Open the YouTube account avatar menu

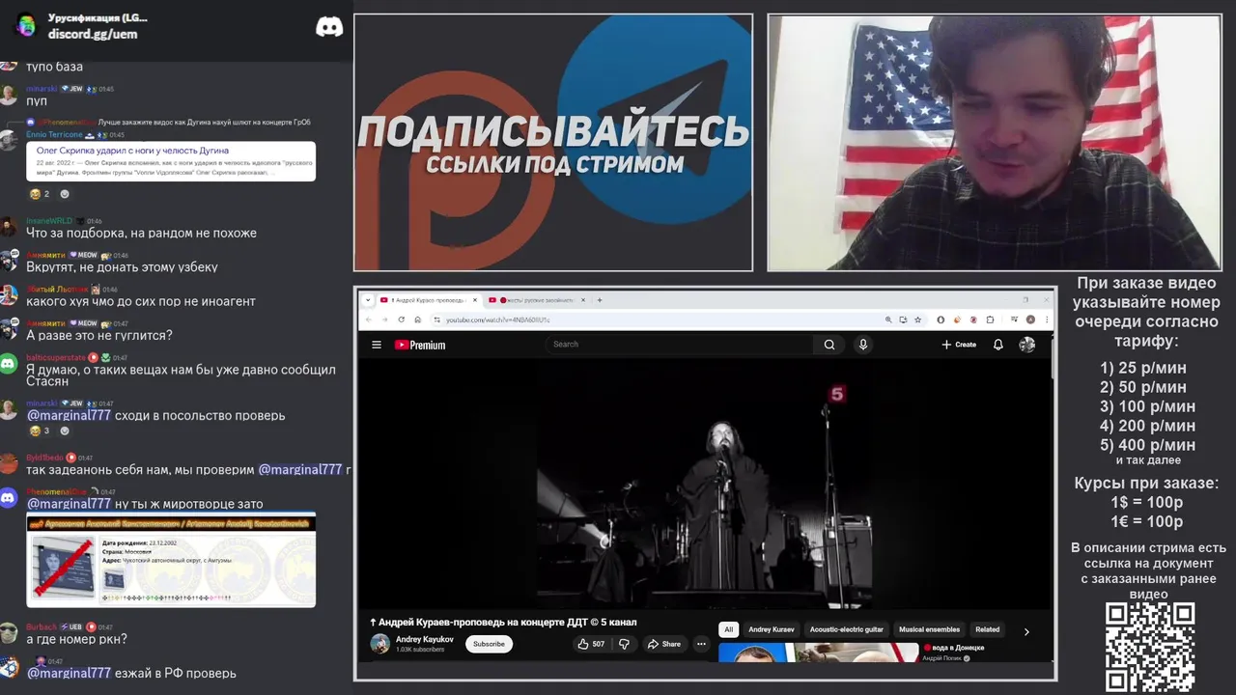(1027, 345)
